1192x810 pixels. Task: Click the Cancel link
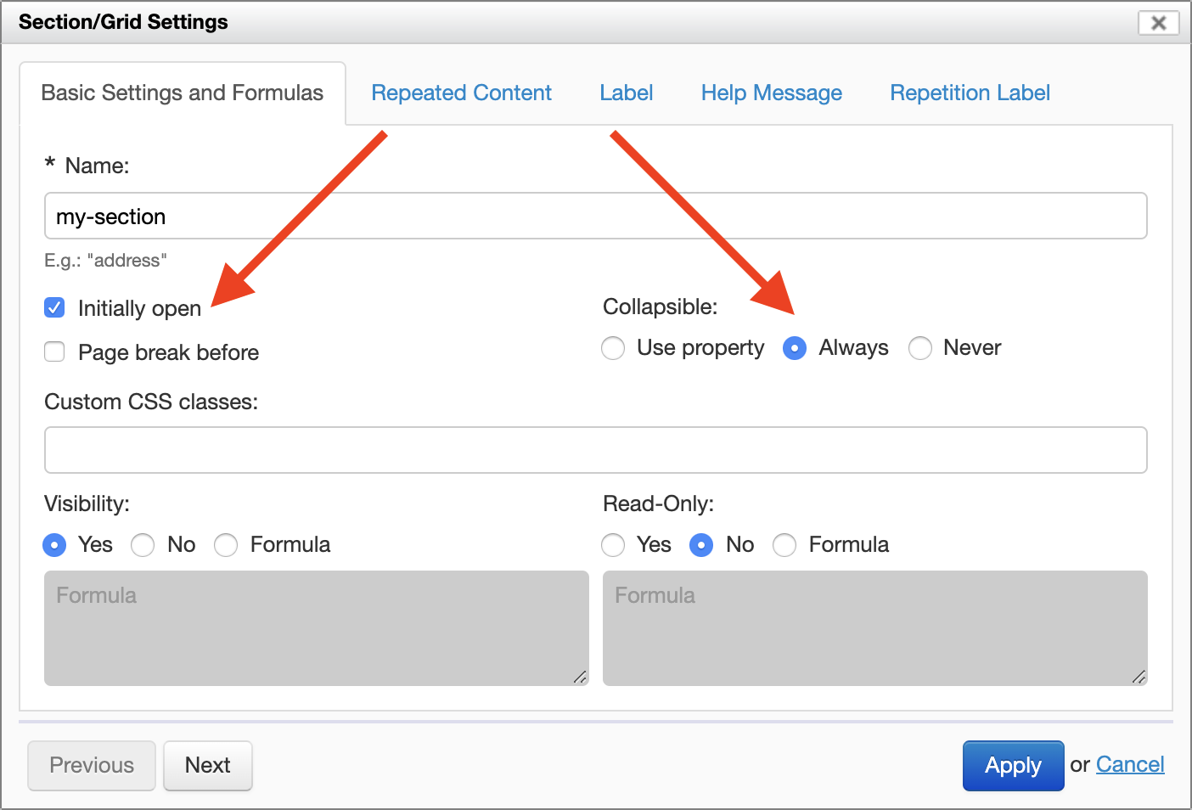click(x=1130, y=764)
